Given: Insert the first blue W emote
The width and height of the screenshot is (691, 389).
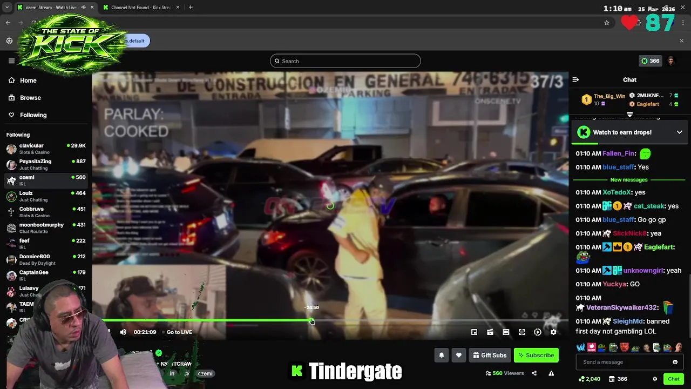Looking at the screenshot, I should click(x=580, y=347).
